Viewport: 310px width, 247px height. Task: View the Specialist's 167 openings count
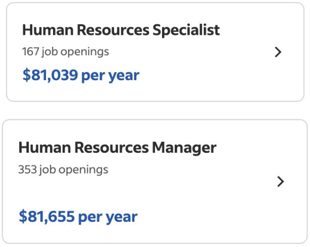click(65, 51)
